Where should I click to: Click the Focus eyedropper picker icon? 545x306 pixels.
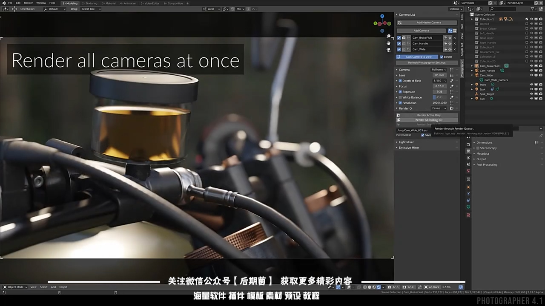coord(452,86)
